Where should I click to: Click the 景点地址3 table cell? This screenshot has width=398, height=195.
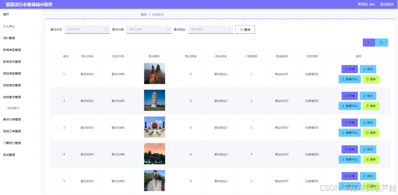coord(221,128)
